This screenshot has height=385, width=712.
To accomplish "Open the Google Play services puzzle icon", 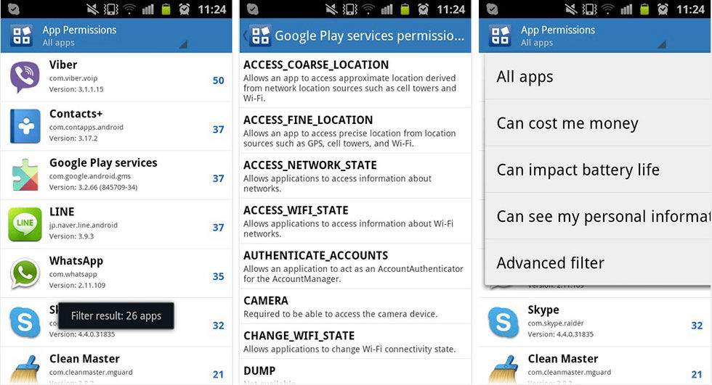I will pyautogui.click(x=25, y=175).
